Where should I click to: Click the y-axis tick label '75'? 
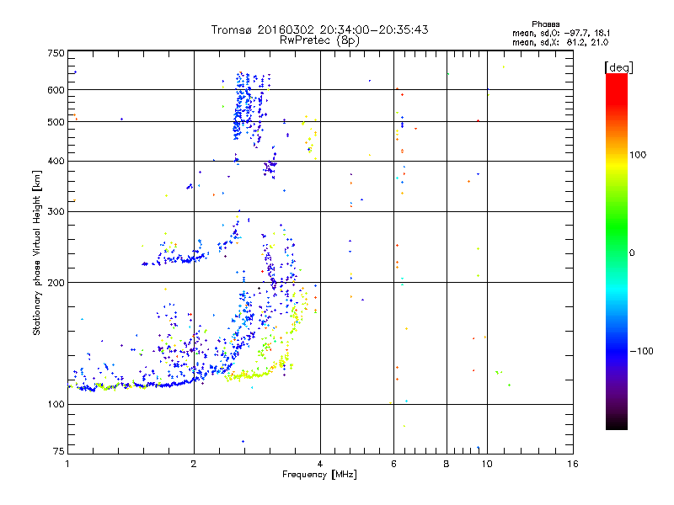[x=59, y=451]
